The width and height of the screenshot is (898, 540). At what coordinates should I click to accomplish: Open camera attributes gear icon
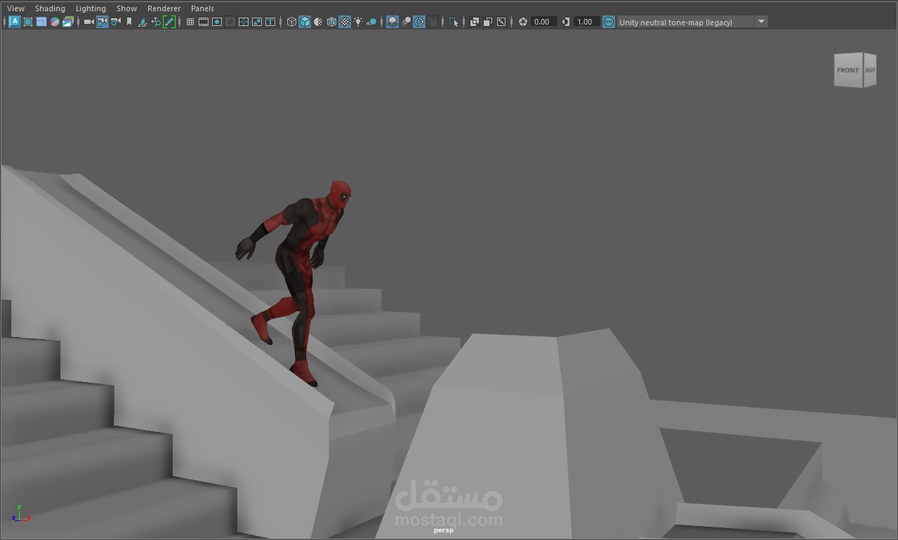pos(116,22)
